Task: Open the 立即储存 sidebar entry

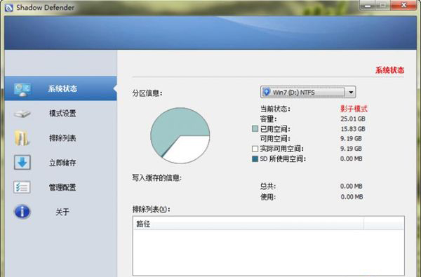Action: [x=62, y=163]
